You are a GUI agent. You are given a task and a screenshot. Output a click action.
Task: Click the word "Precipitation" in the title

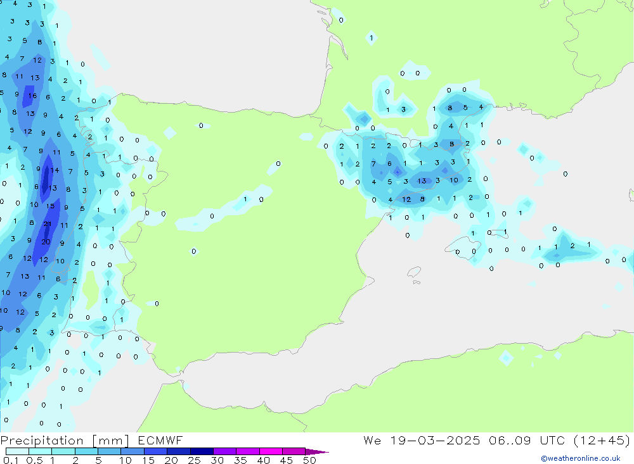coord(42,441)
